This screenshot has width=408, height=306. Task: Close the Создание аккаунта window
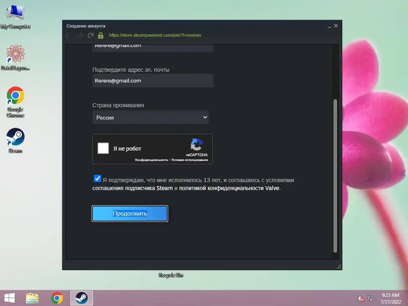pyautogui.click(x=336, y=26)
